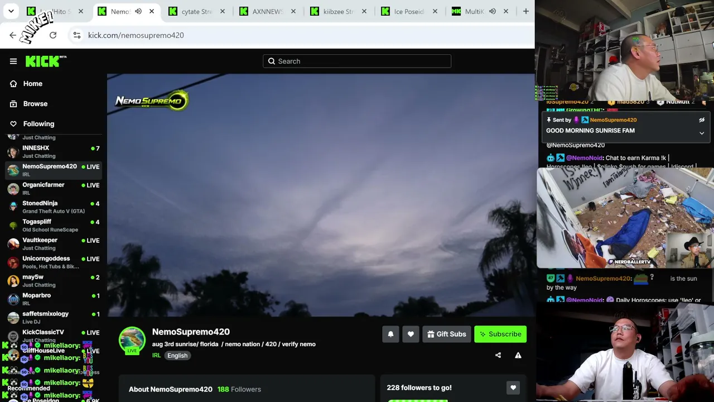714x402 pixels.
Task: Click the @NemoNoid Karma chat username
Action: [585, 158]
